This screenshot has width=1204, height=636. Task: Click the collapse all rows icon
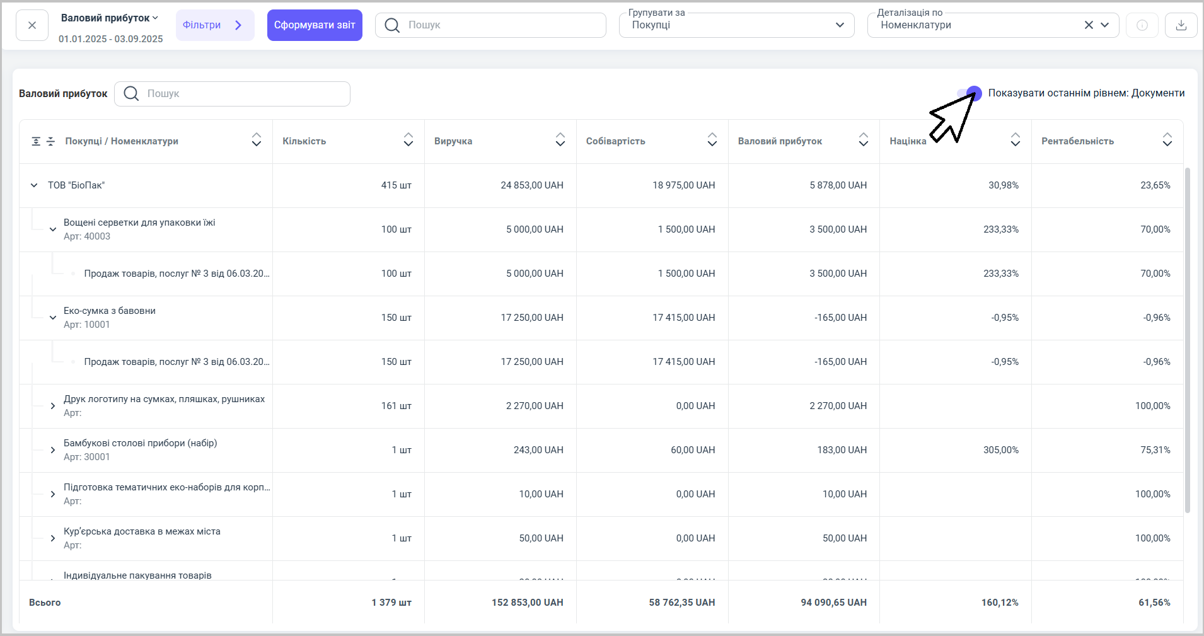point(50,141)
